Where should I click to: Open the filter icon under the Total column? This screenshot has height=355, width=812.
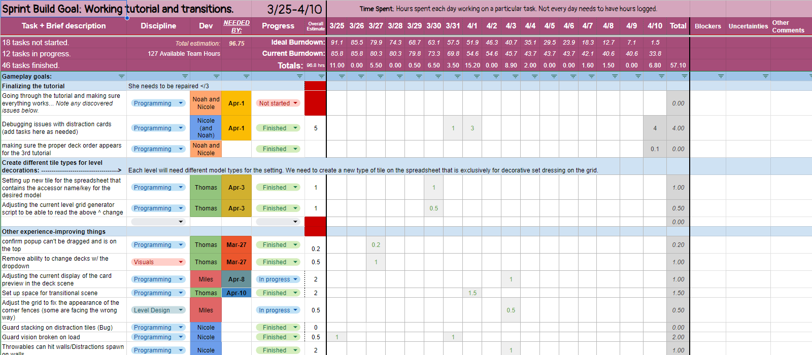pyautogui.click(x=684, y=77)
